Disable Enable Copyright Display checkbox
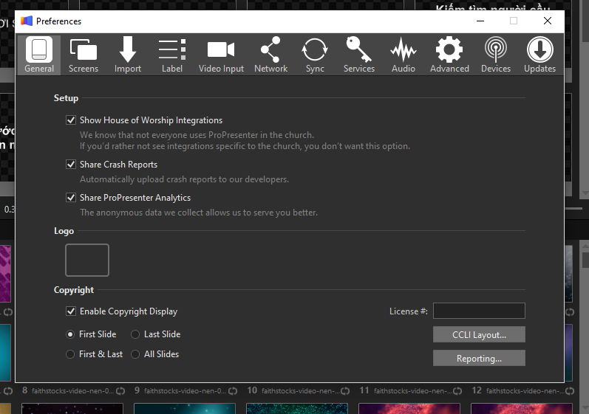The image size is (589, 414). click(71, 311)
